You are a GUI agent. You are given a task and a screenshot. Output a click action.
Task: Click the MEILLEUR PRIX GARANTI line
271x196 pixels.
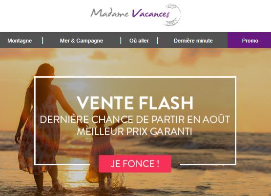(x=134, y=131)
